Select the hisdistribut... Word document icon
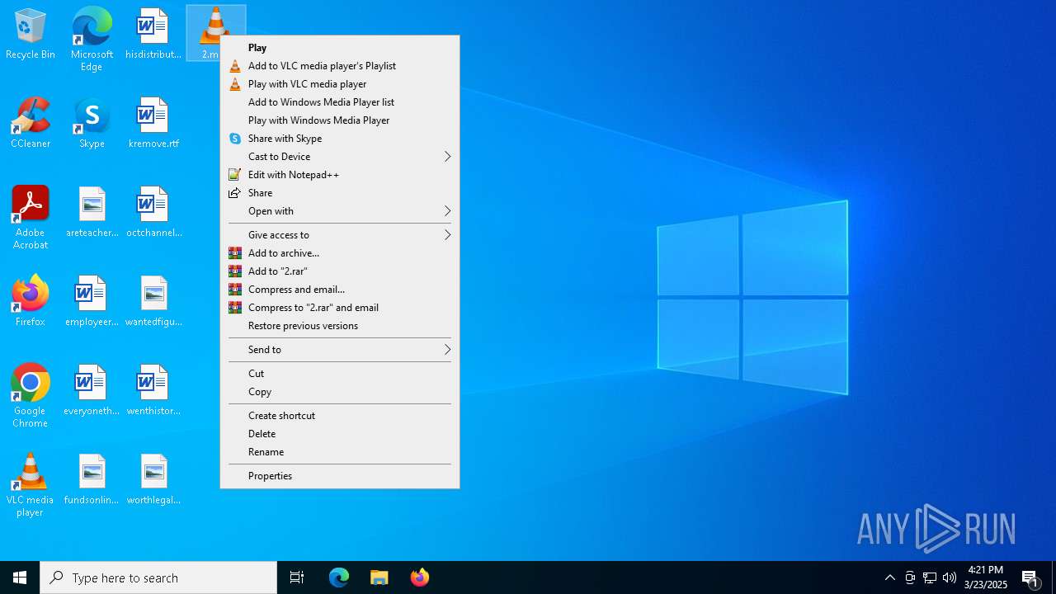Screen dimensions: 1056x594 coord(153,34)
